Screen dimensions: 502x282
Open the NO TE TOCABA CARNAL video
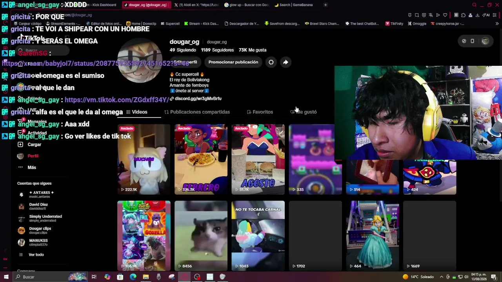pyautogui.click(x=258, y=236)
